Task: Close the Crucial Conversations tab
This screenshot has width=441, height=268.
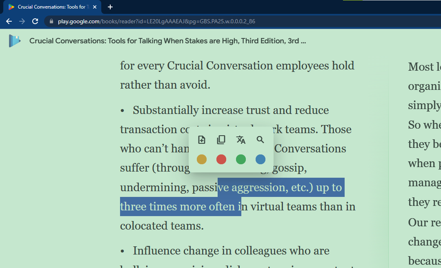Action: (x=95, y=7)
